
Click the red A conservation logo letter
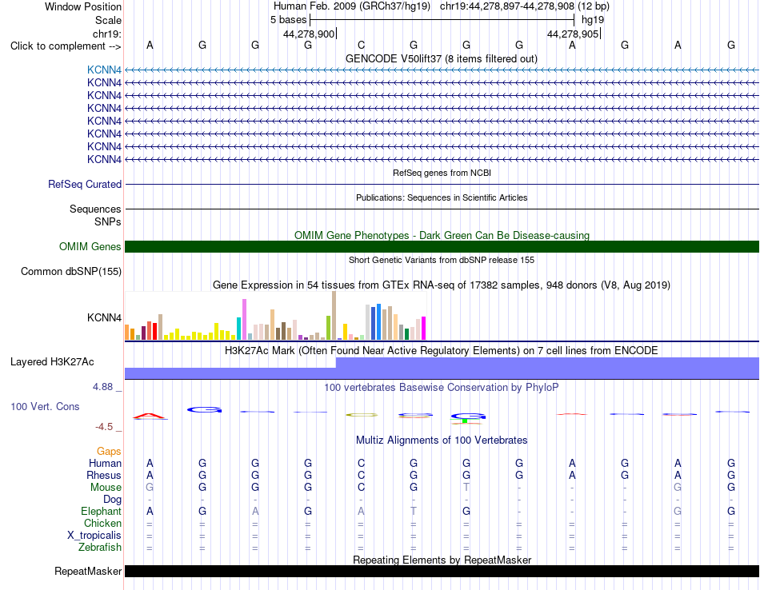(150, 416)
